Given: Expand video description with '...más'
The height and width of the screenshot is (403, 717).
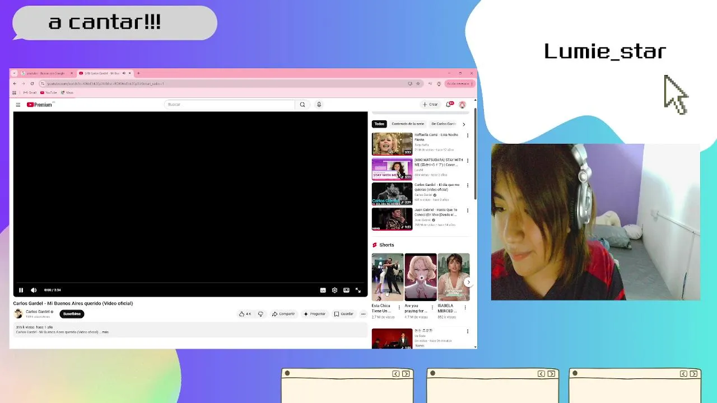Looking at the screenshot, I should [x=105, y=332].
